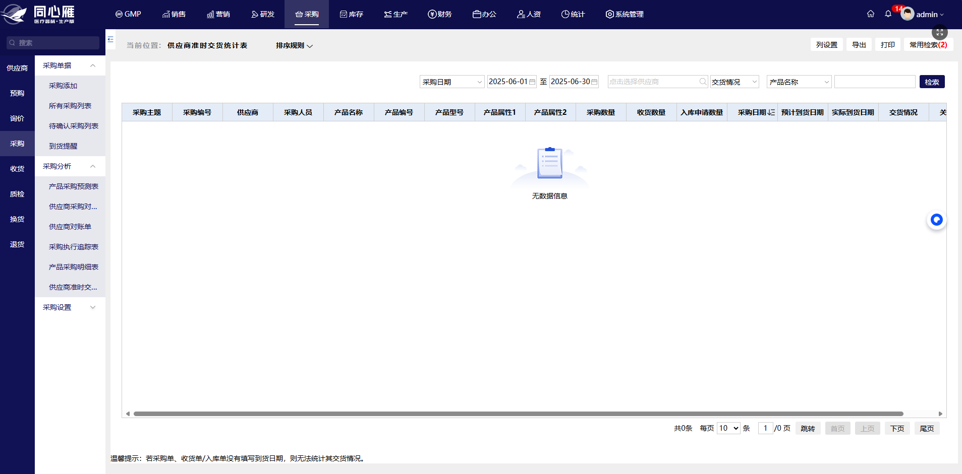
Task: Click the horizontal table scrollbar thumb
Action: coord(518,414)
